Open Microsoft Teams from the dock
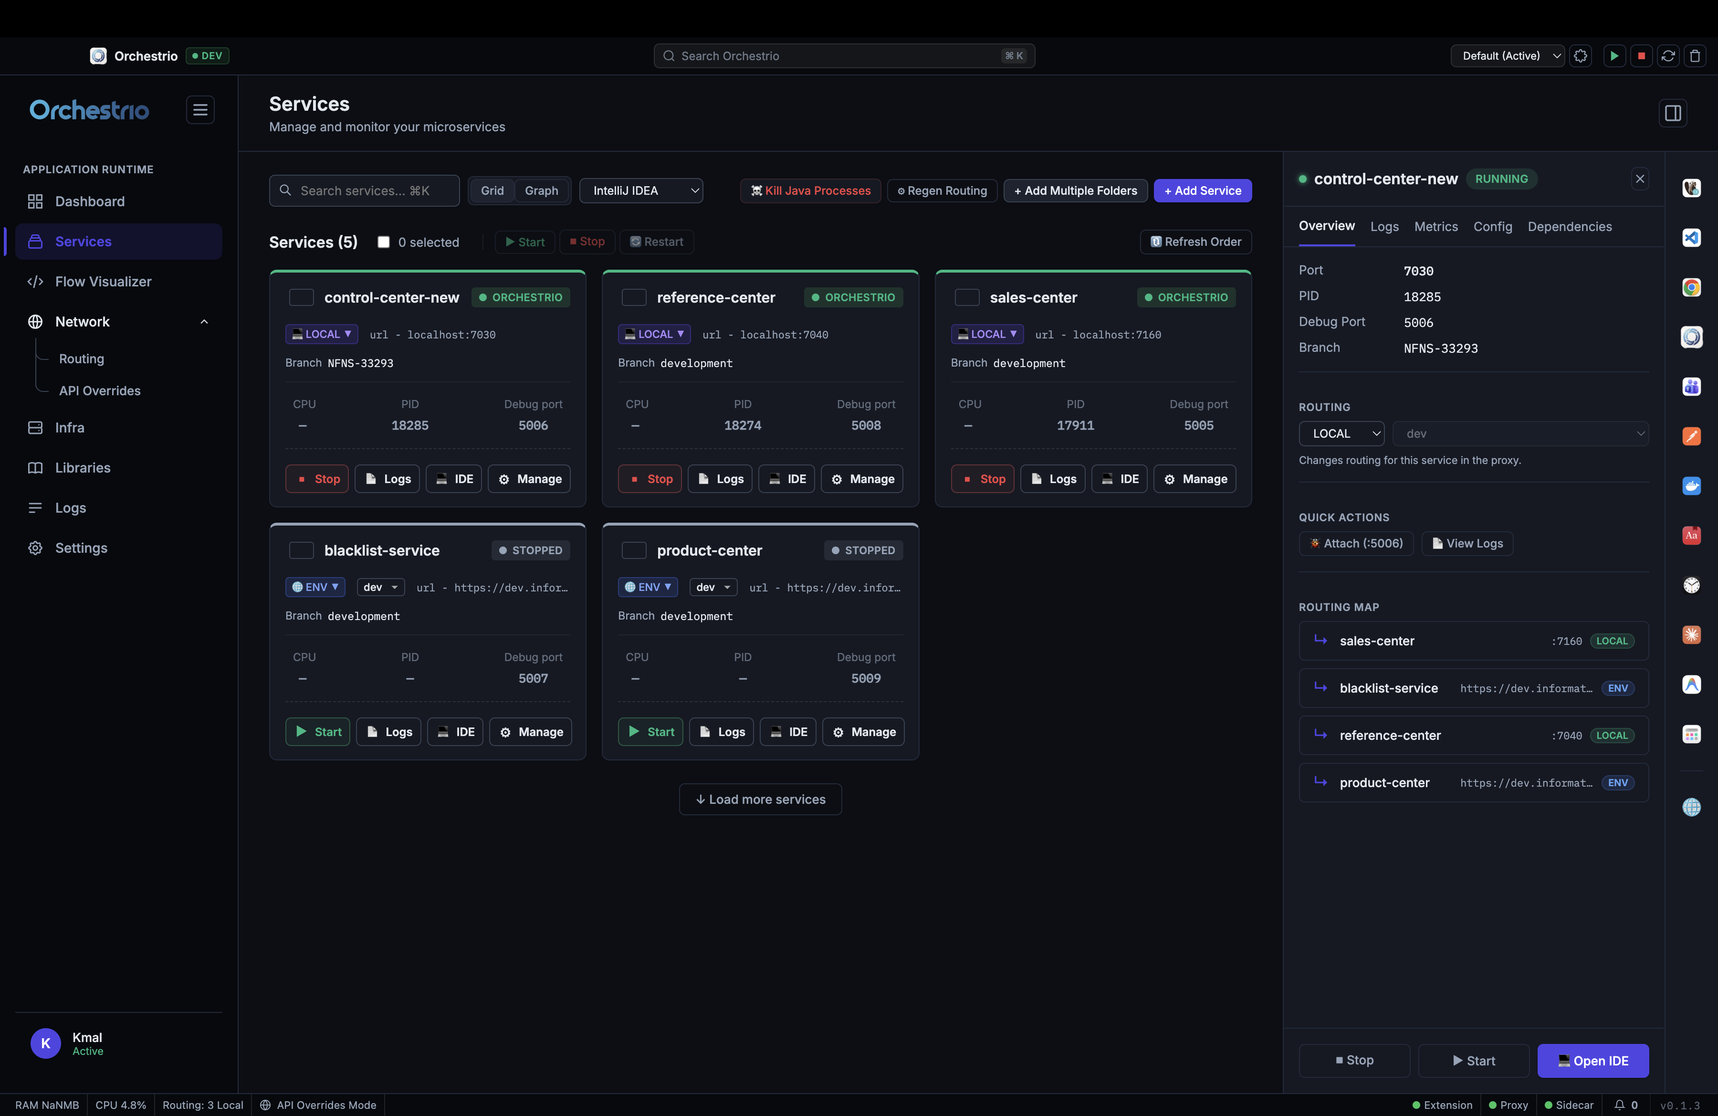The width and height of the screenshot is (1718, 1116). (x=1691, y=387)
